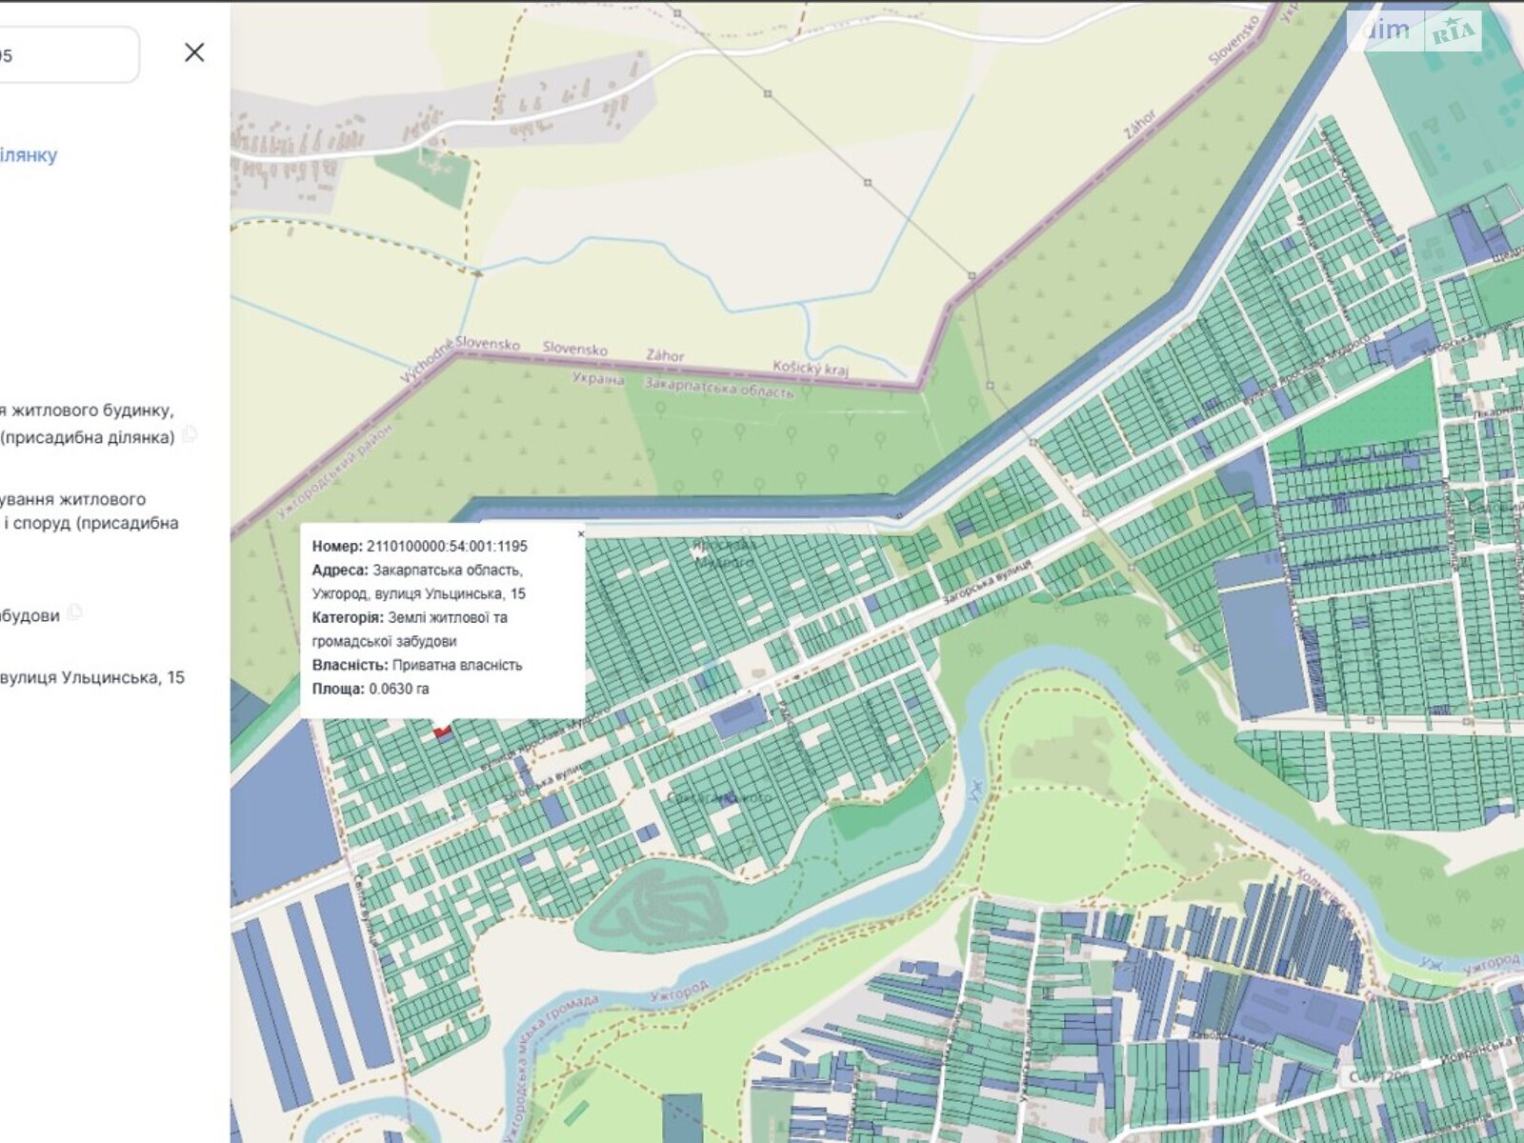Click the Україна label on the border
Screen dimensions: 1524x1143
[x=598, y=379]
